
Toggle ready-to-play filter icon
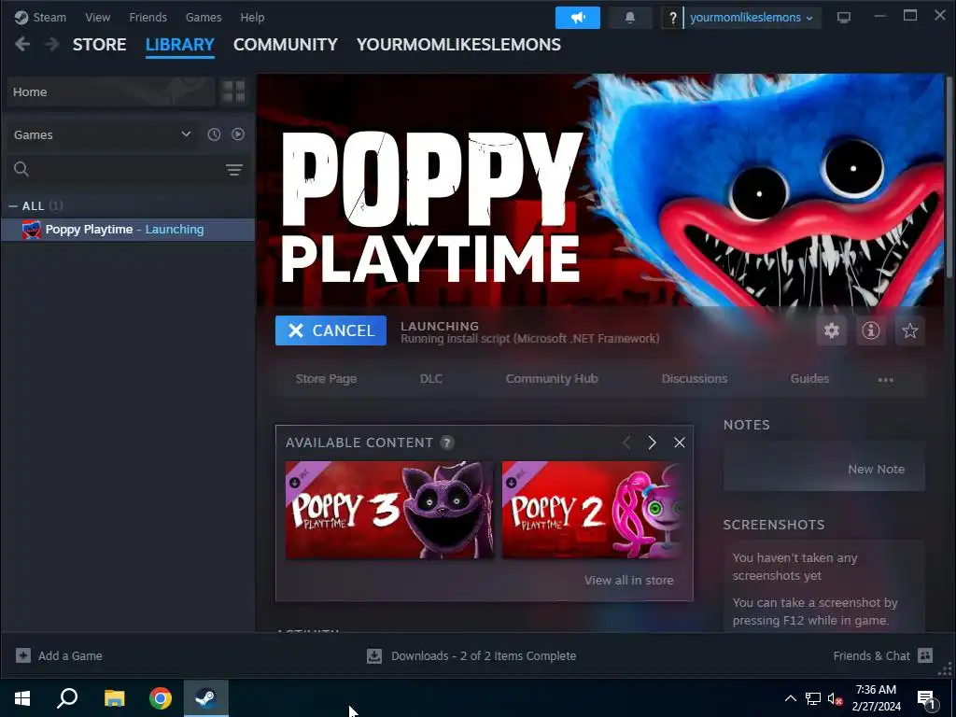pos(238,134)
